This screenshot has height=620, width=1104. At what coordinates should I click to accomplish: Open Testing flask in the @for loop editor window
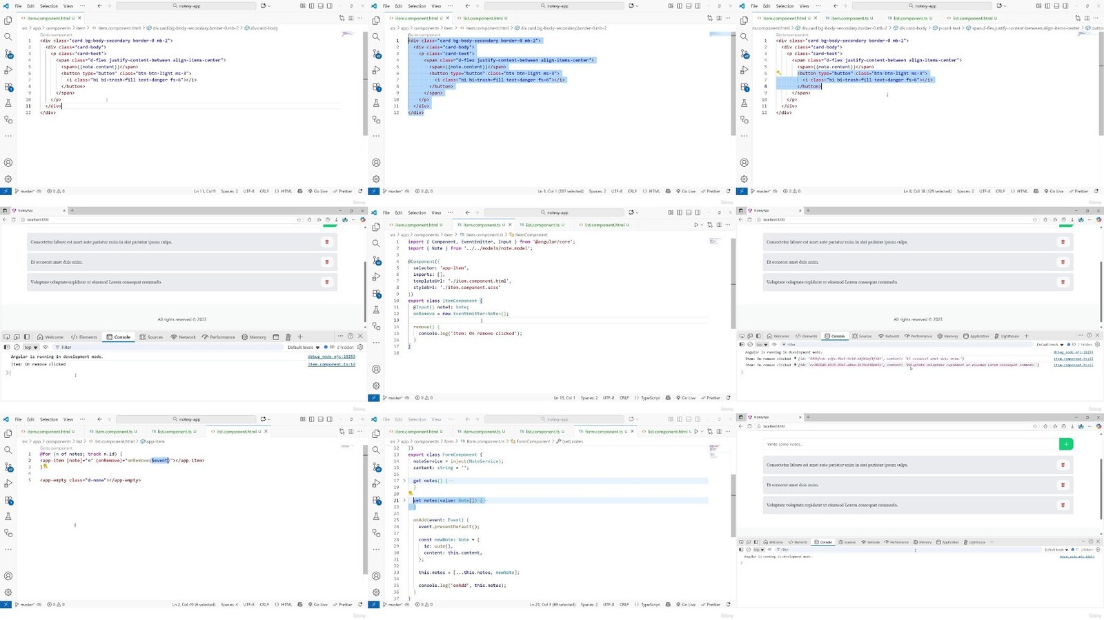pos(8,516)
